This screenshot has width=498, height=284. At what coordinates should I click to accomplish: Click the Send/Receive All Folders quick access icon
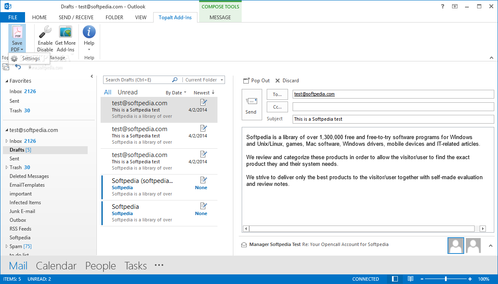[6, 67]
